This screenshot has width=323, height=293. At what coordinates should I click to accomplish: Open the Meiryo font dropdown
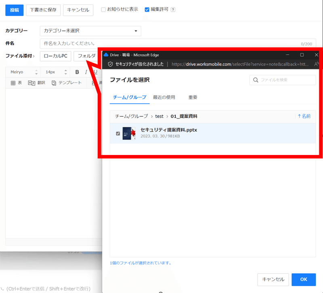tap(22, 72)
